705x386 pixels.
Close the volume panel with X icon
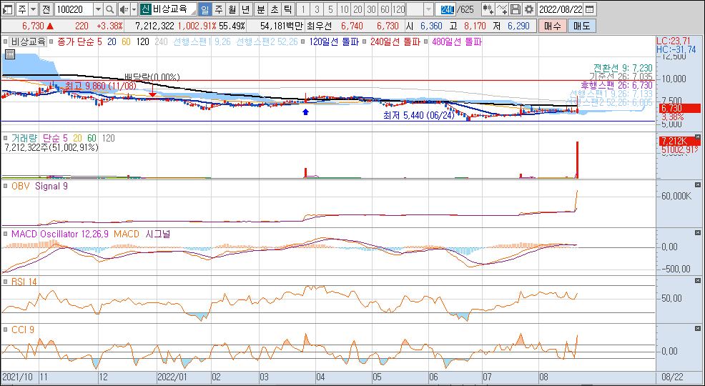(x=697, y=137)
